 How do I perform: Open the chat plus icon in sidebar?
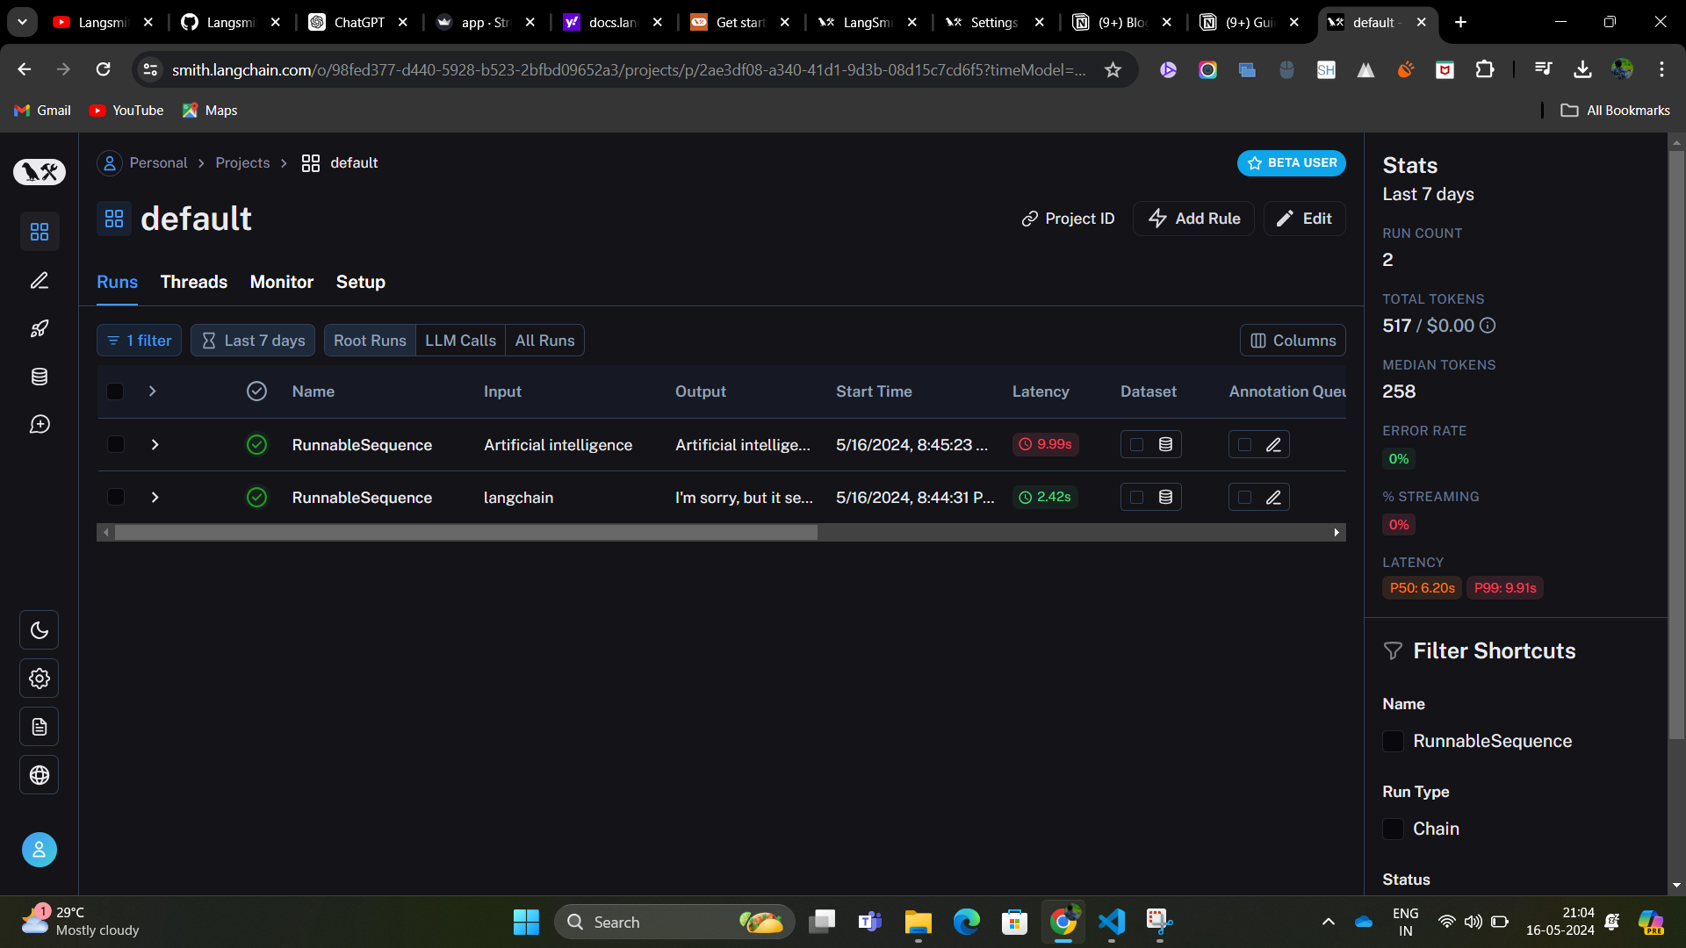click(40, 425)
